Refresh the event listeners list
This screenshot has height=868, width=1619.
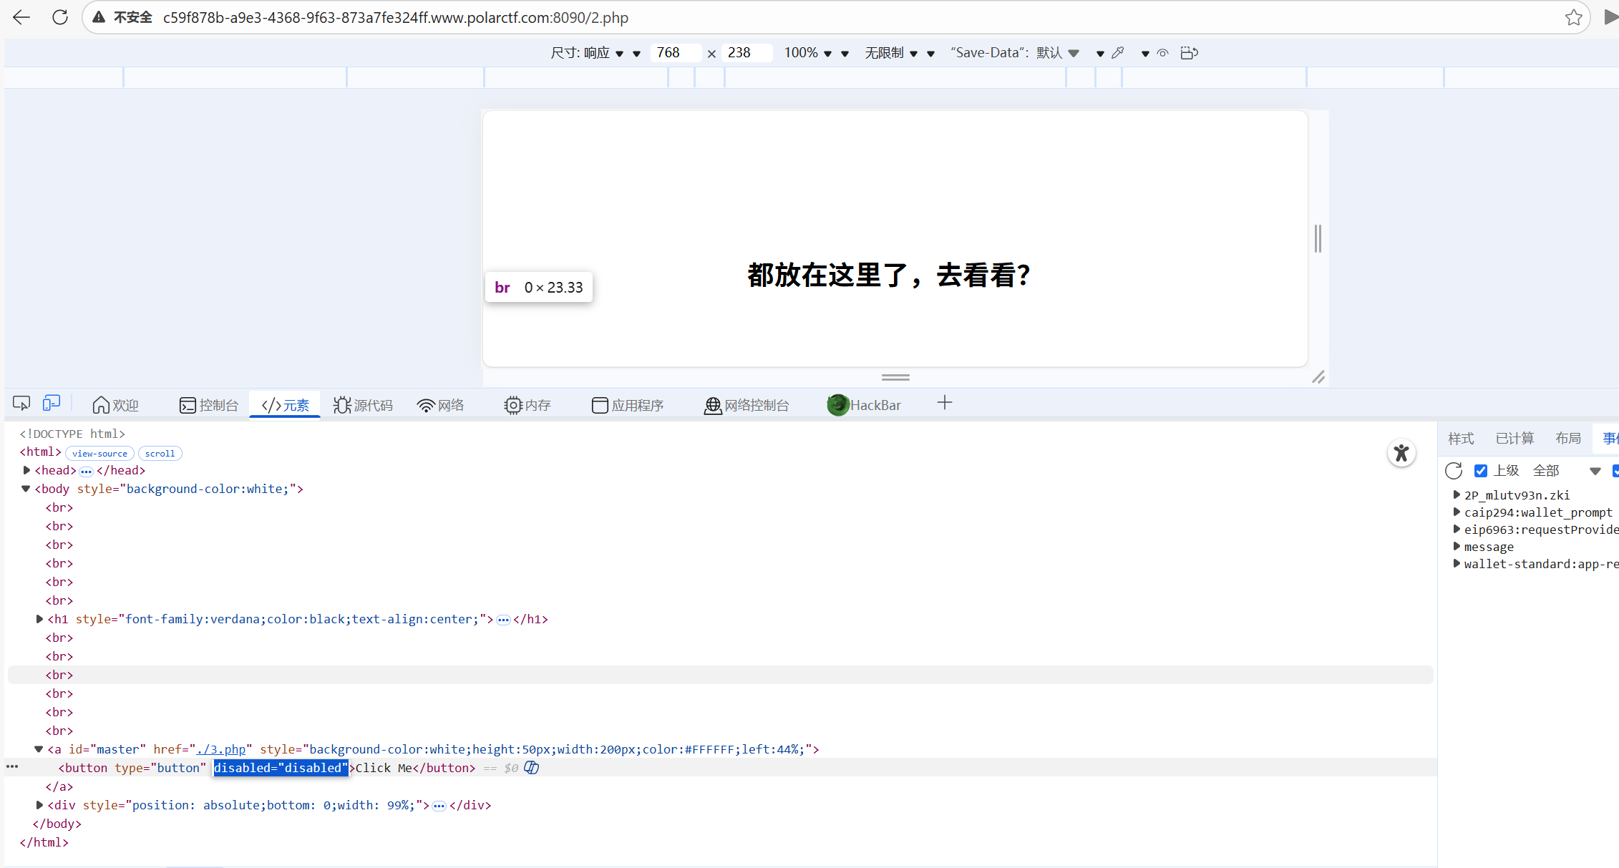tap(1454, 471)
